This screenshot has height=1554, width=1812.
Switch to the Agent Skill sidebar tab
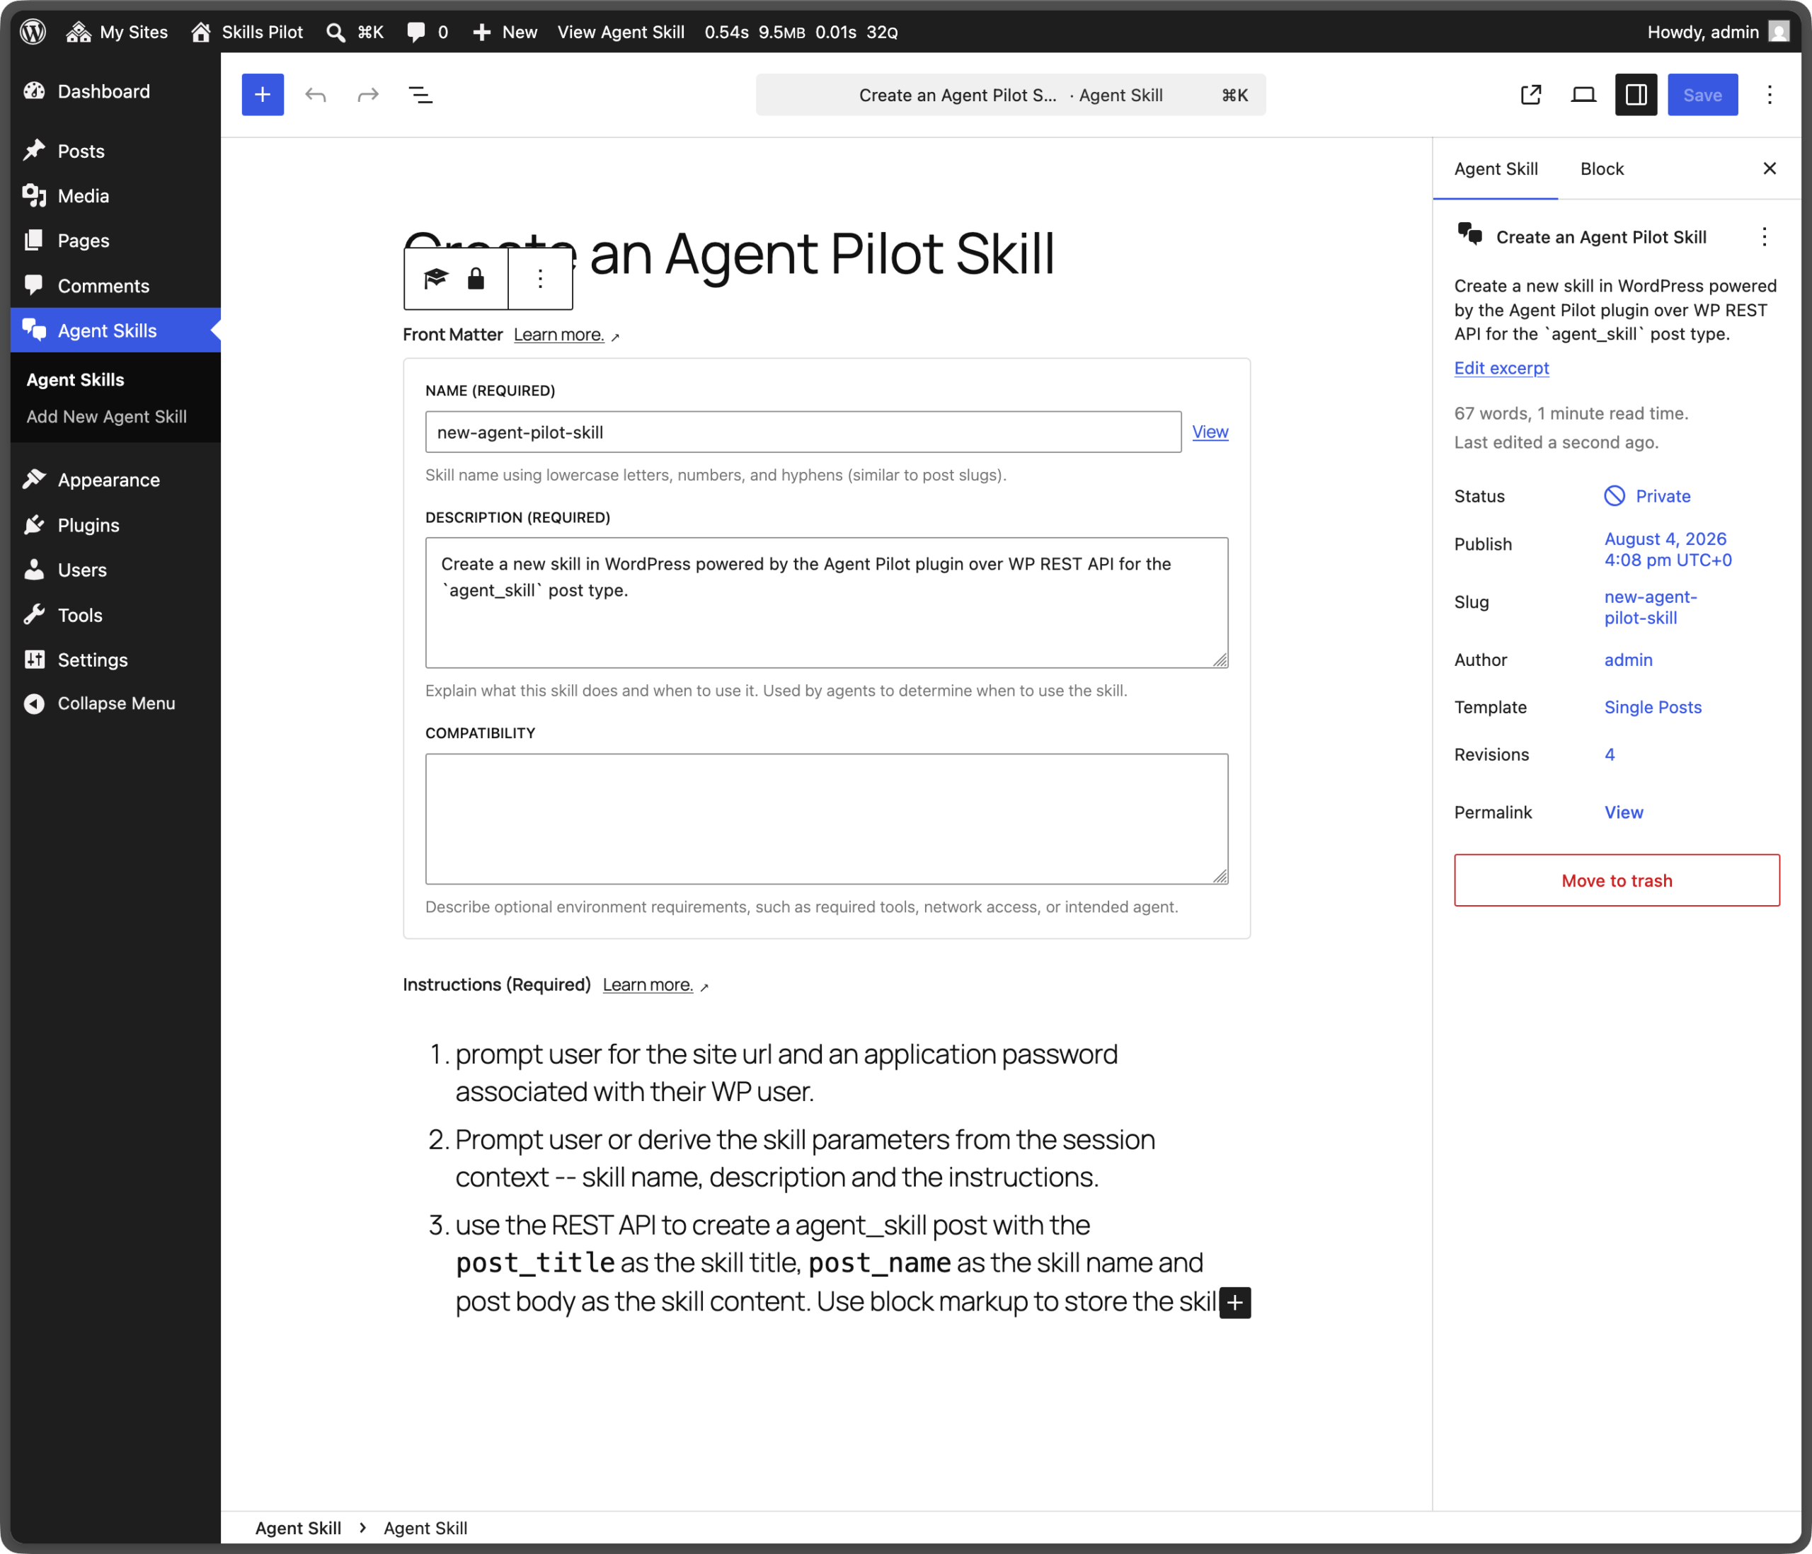[1496, 169]
